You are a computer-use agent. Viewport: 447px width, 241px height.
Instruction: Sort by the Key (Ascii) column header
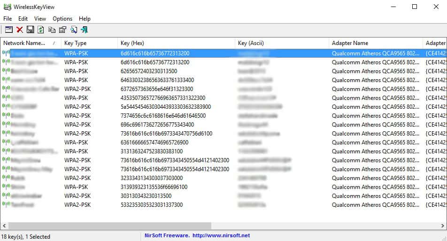[x=282, y=43]
